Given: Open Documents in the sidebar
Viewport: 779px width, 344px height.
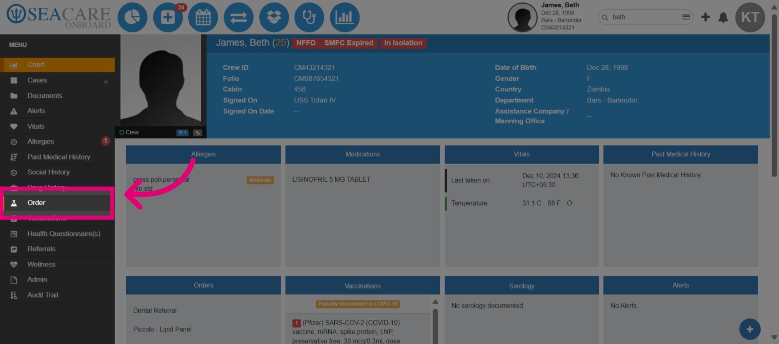Looking at the screenshot, I should tap(57, 96).
